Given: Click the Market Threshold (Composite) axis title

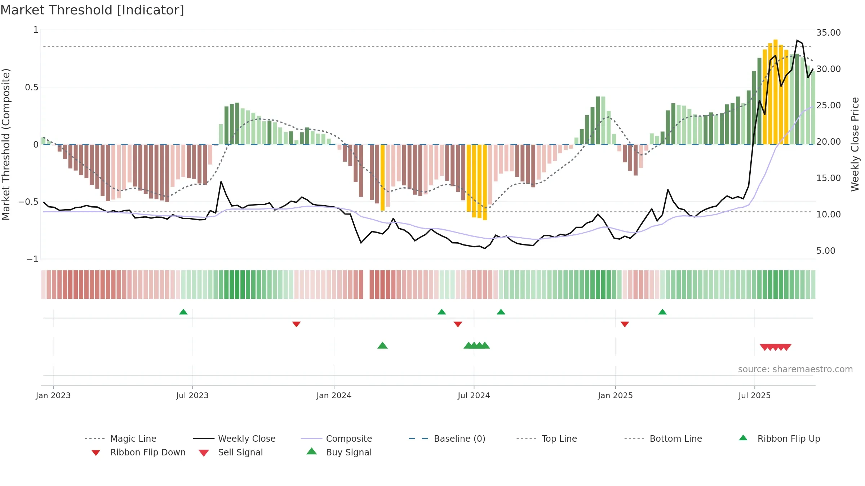Looking at the screenshot, I should (6, 144).
